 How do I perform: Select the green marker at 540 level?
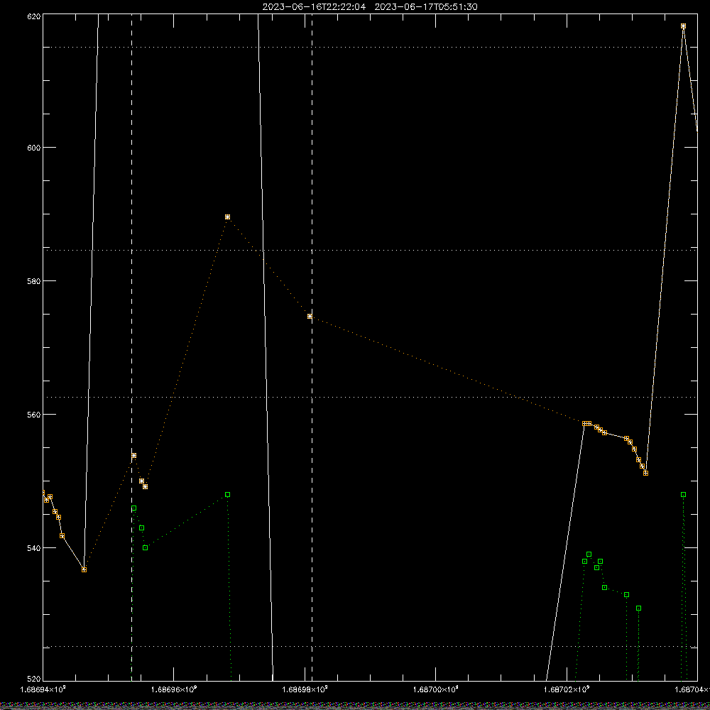click(146, 548)
